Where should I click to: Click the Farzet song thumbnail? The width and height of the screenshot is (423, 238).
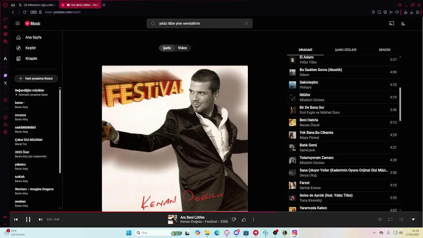tap(292, 185)
